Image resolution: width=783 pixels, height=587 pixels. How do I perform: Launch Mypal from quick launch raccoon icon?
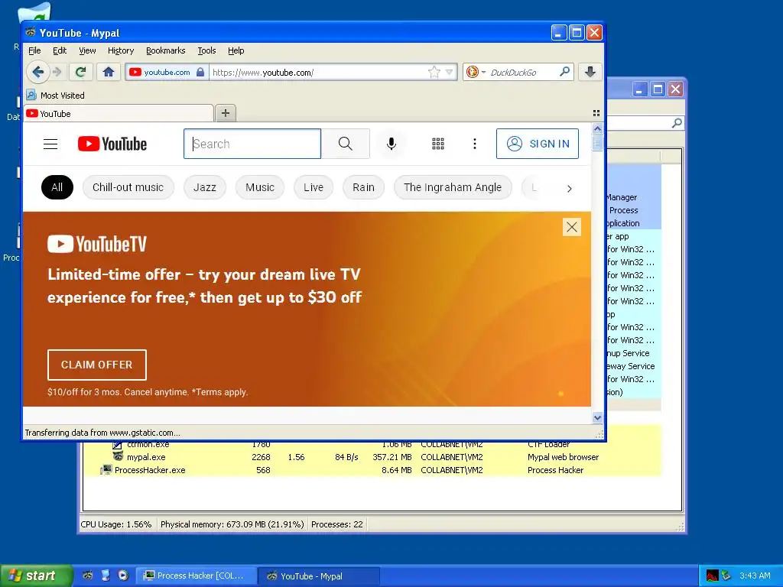87,576
